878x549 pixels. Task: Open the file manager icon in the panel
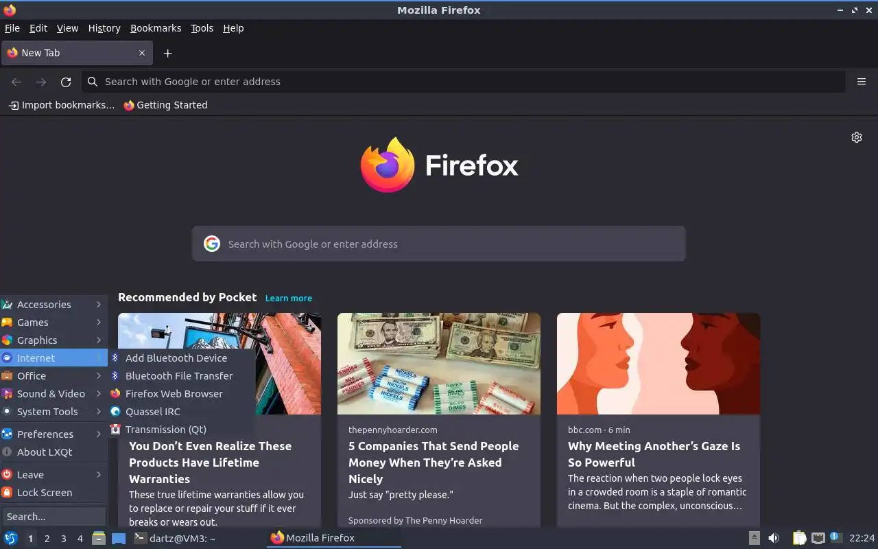pos(99,538)
